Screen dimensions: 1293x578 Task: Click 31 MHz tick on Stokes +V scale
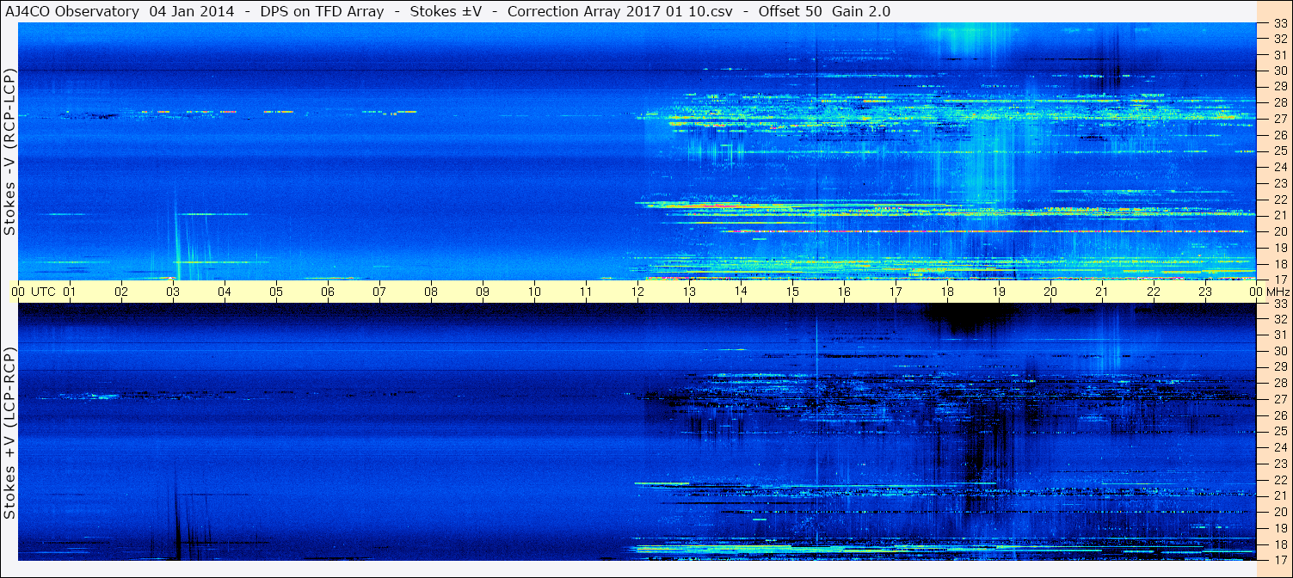point(1280,335)
